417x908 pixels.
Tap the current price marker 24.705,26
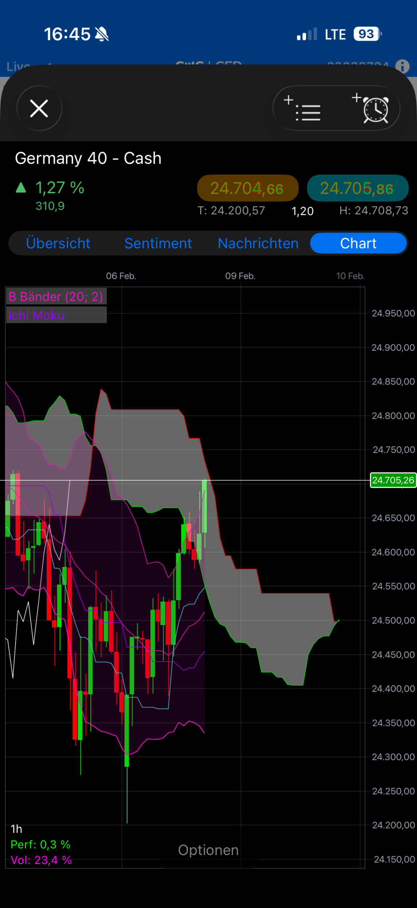click(393, 480)
